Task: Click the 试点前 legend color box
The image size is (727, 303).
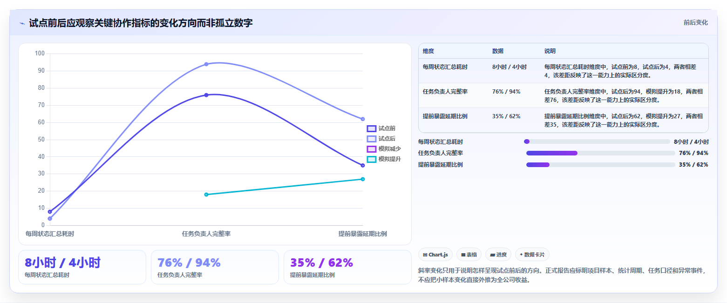Action: [372, 128]
